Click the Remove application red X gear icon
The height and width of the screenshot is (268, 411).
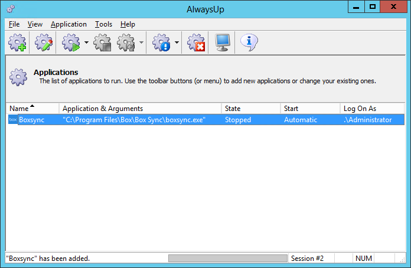[x=196, y=43]
